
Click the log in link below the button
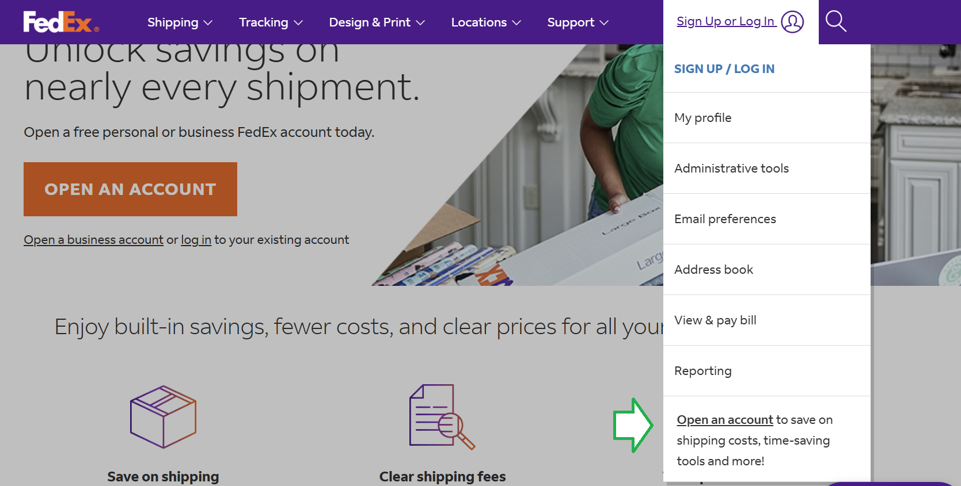pos(195,239)
